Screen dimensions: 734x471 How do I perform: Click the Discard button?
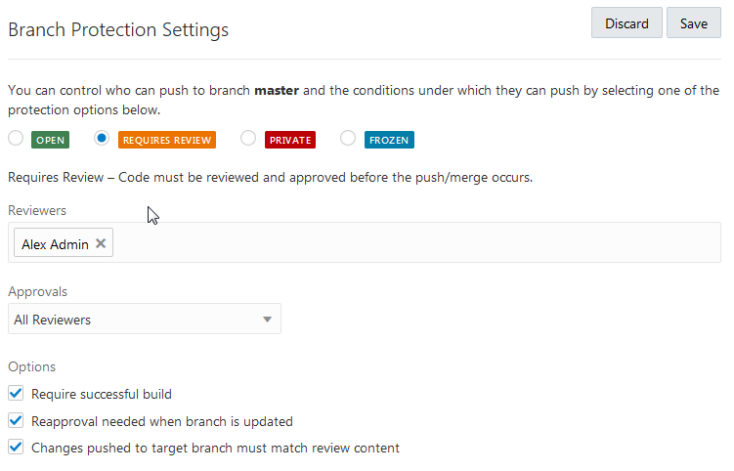pos(626,23)
